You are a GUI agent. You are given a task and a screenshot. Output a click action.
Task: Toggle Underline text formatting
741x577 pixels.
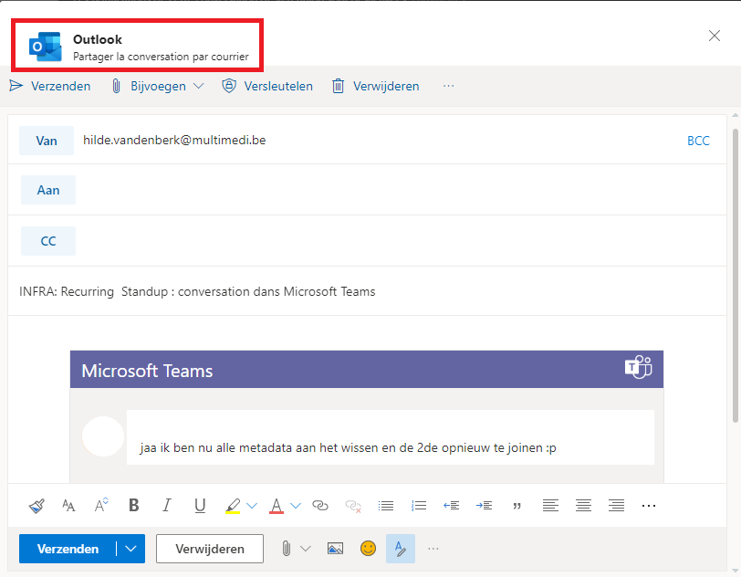pyautogui.click(x=200, y=506)
